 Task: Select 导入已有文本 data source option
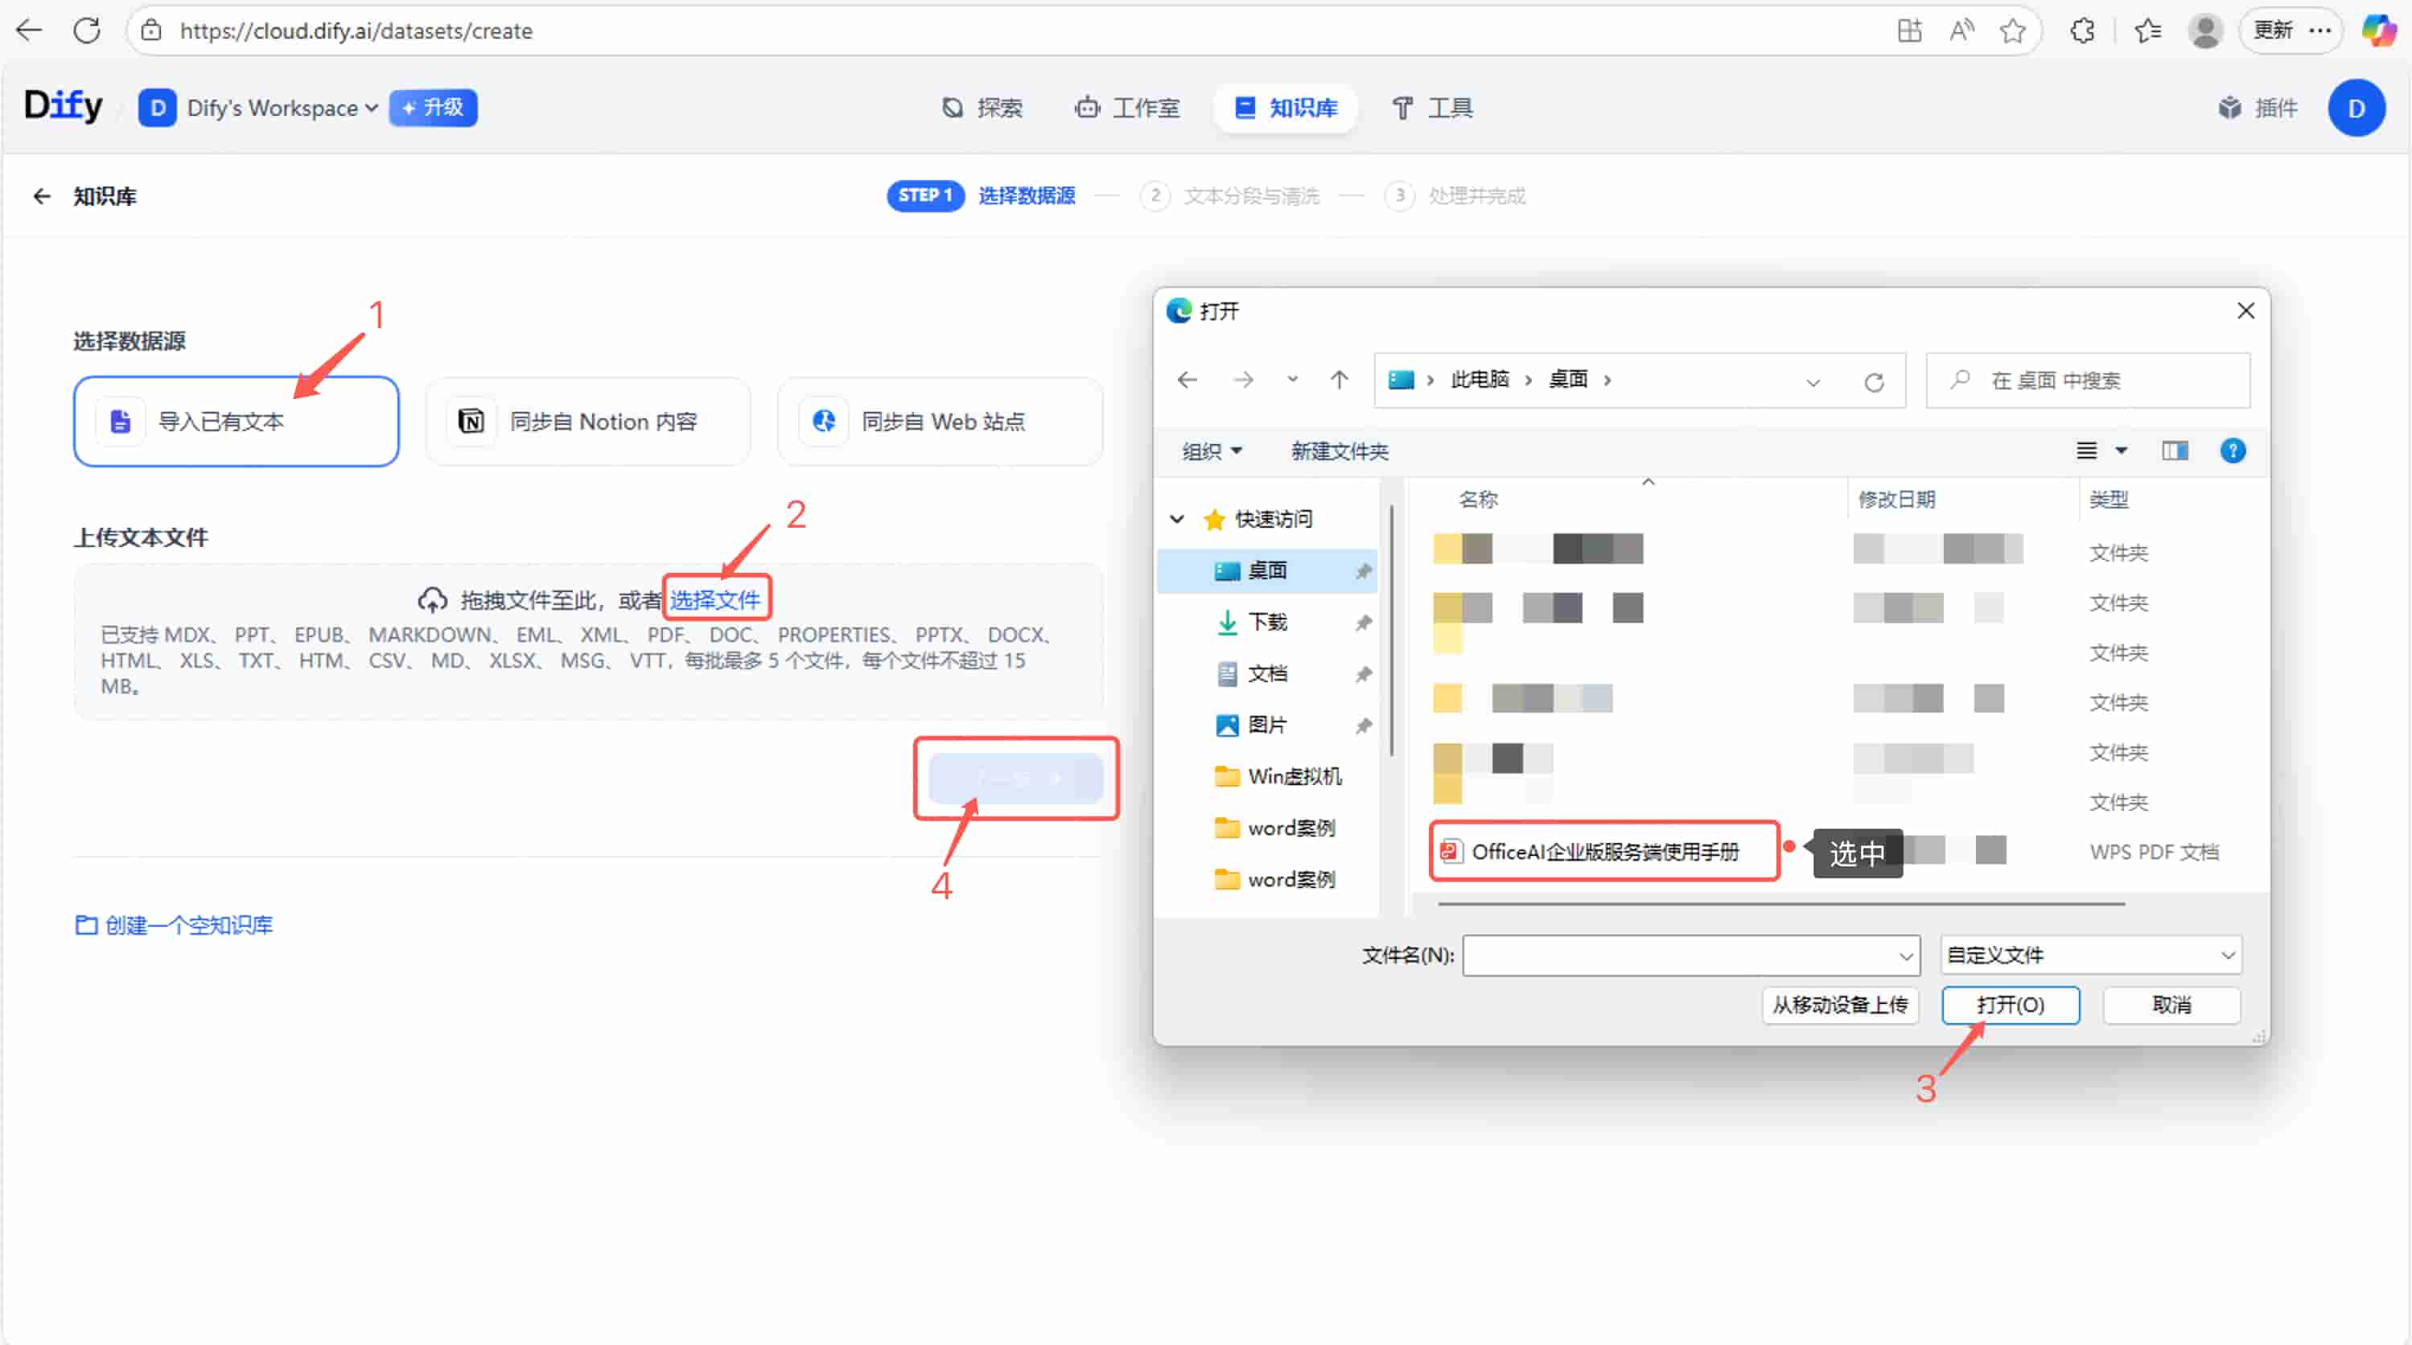(x=236, y=422)
